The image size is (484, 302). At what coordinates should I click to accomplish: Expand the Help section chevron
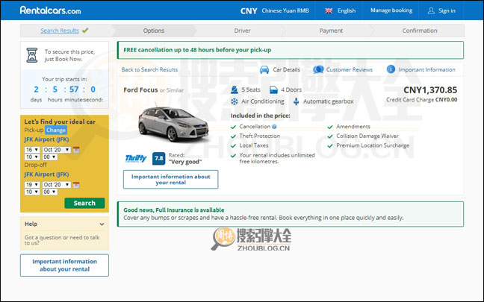tap(102, 224)
